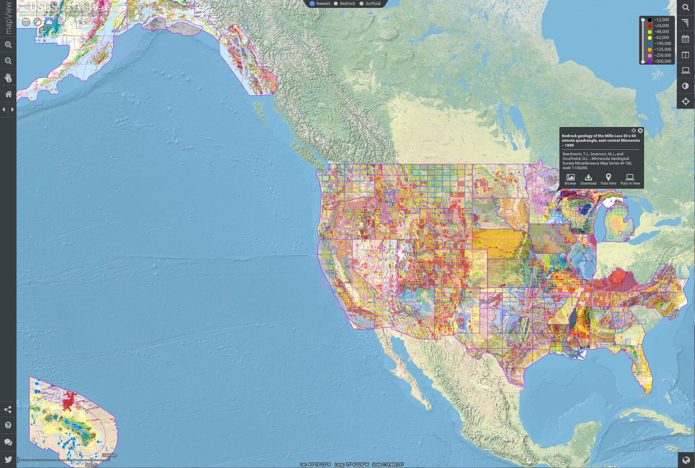Viewport: 695px width, 468px height.
Task: Select the Bedrock radio option
Action: (336, 4)
